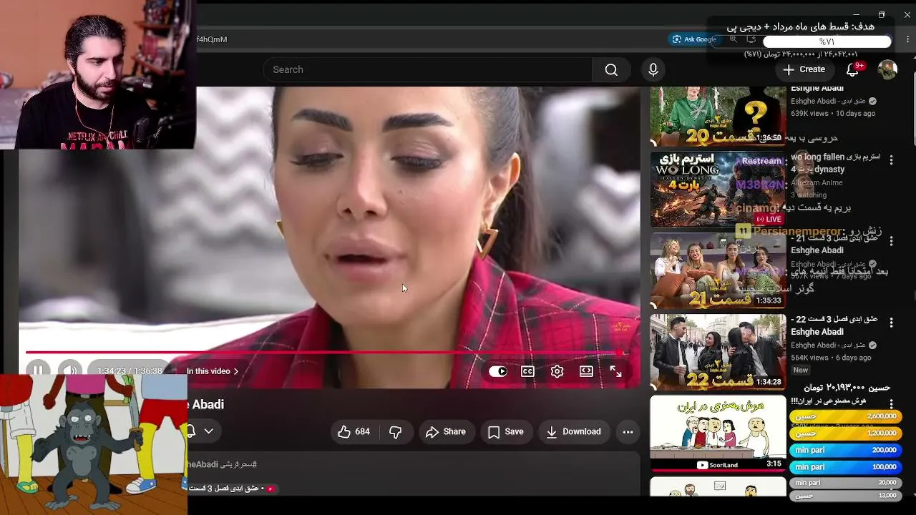Image resolution: width=916 pixels, height=515 pixels.
Task: Expand the subscription notification options chevron
Action: point(208,431)
